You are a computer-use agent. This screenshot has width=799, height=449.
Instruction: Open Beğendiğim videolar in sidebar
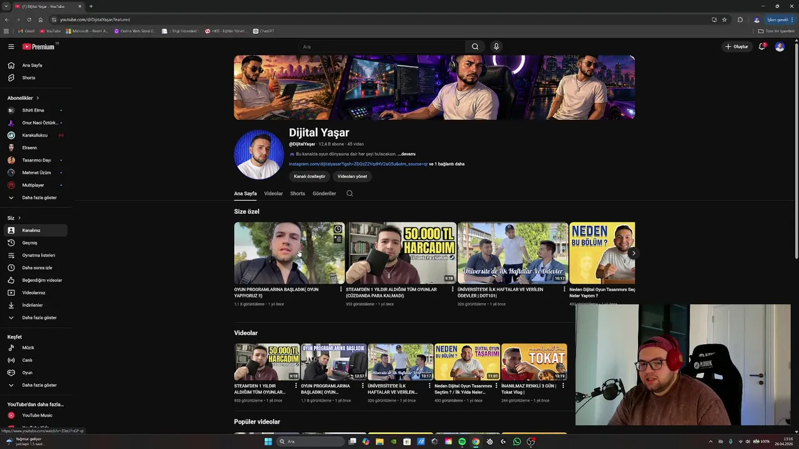pyautogui.click(x=36, y=280)
